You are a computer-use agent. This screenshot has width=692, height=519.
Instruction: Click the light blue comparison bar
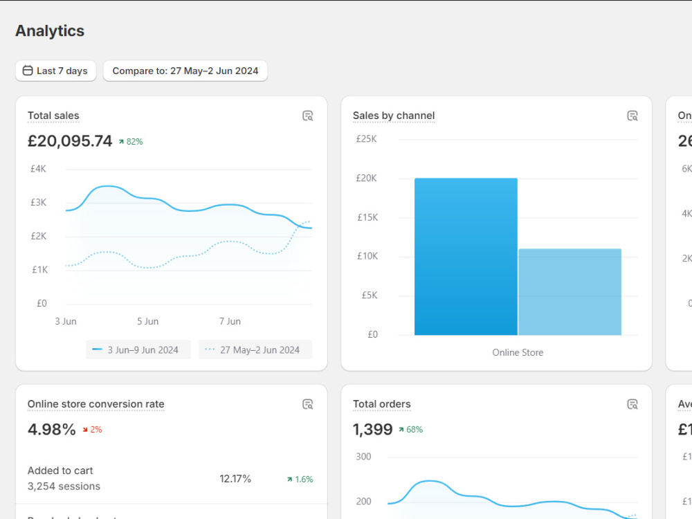point(570,292)
